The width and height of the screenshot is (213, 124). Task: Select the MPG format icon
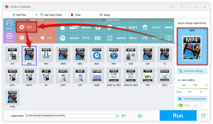pyautogui.click(x=80, y=54)
